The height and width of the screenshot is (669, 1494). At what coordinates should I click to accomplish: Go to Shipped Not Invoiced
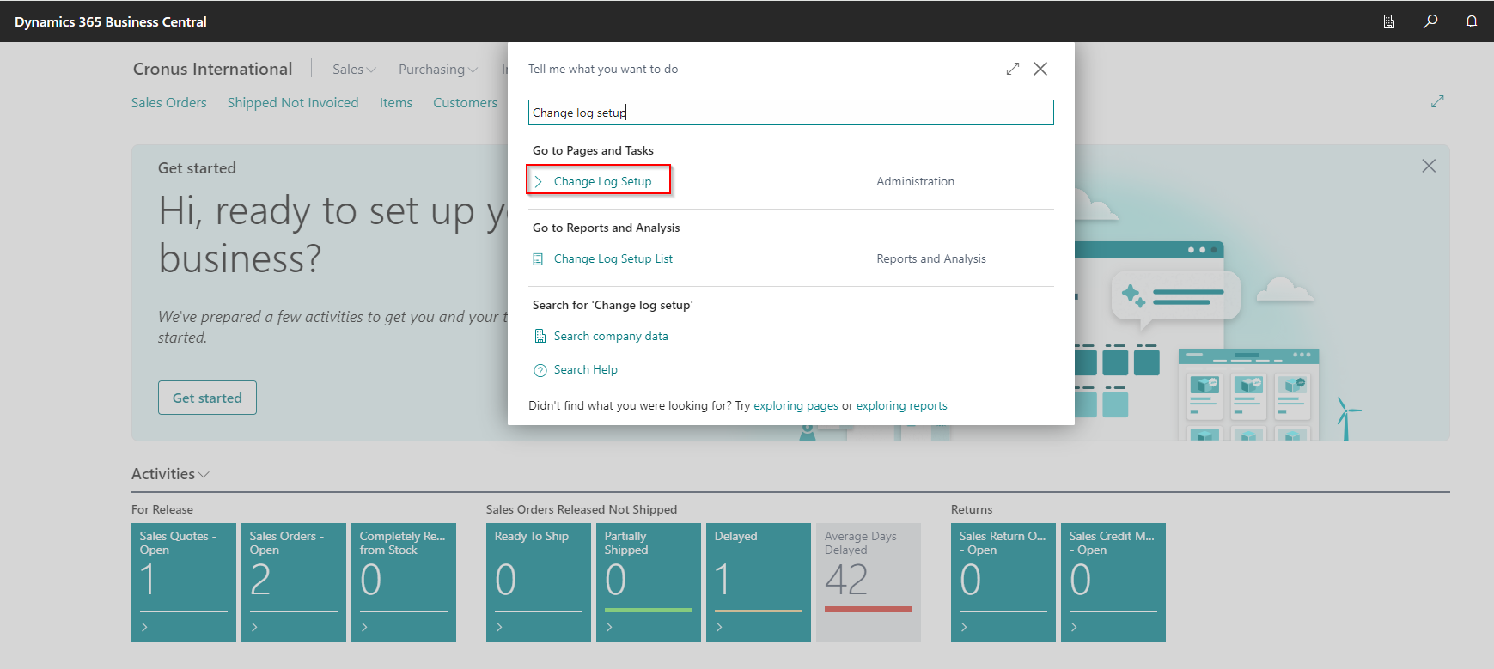coord(293,102)
